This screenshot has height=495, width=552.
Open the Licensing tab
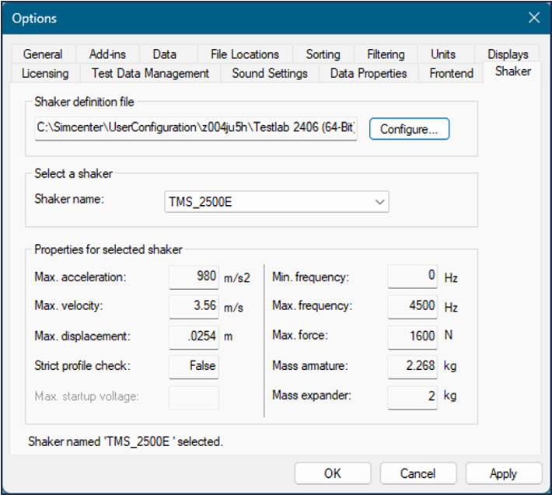coord(45,73)
